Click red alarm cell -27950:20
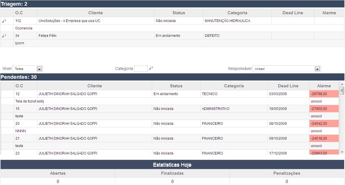The width and height of the screenshot is (345, 185). (x=324, y=109)
